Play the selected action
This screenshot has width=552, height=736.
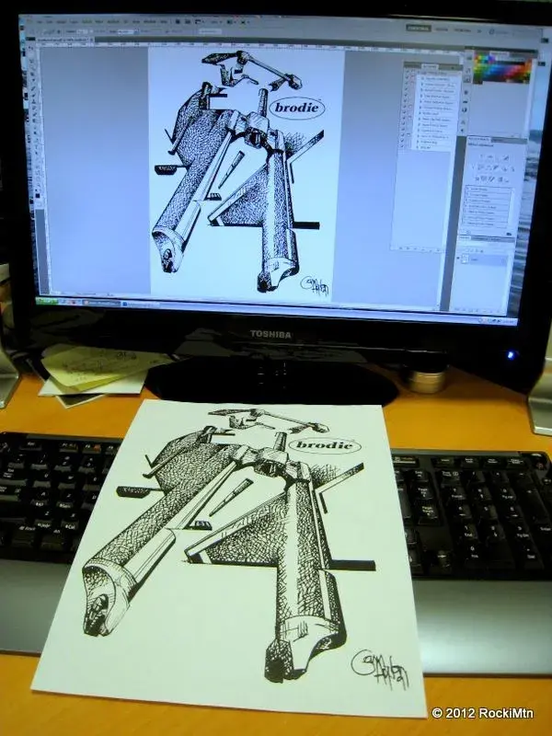coord(416,248)
